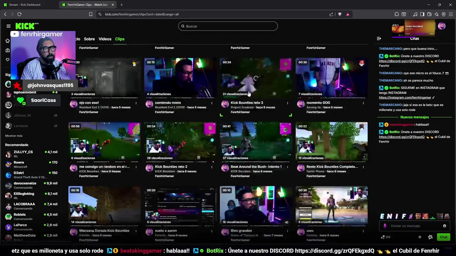The image size is (456, 256).
Task: Open options menu for Kick Bounties reto 3
Action: coord(287,103)
